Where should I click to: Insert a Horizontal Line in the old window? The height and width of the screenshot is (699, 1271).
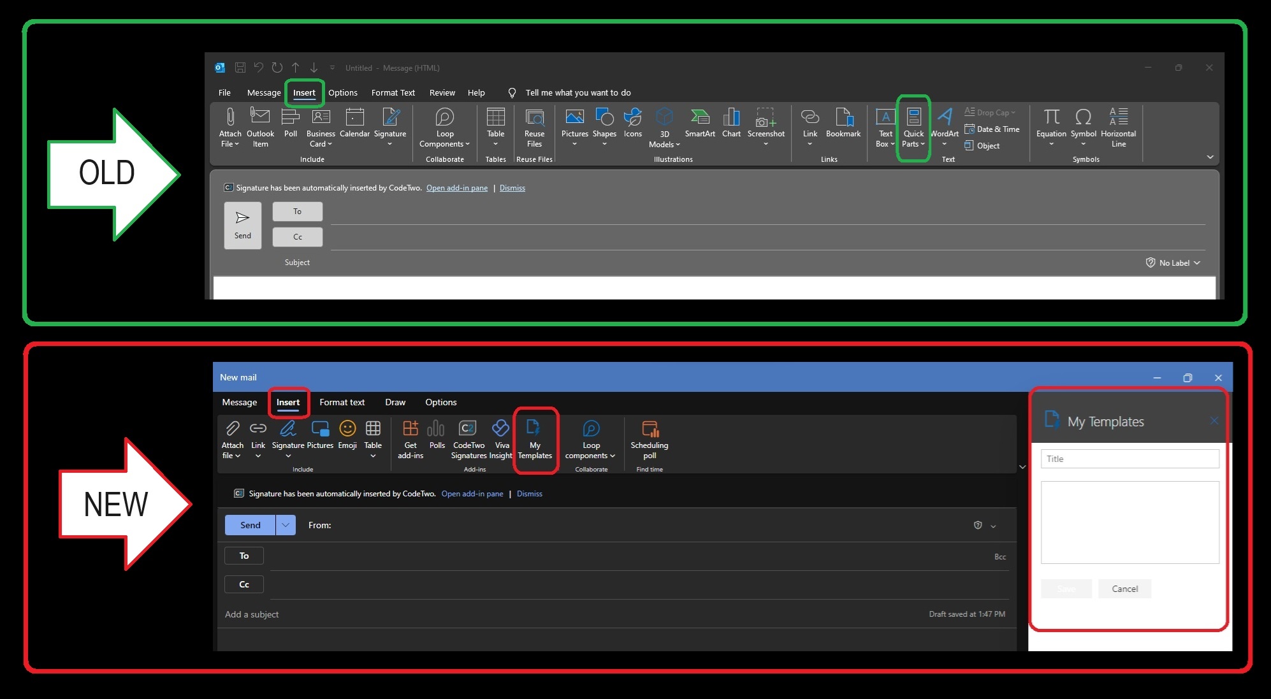click(1118, 127)
